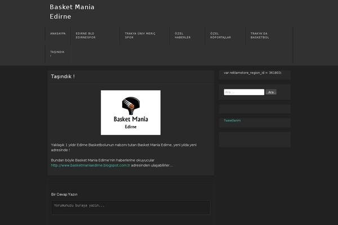
Task: Open the Edirne Bld Edirnespor menu
Action: pyautogui.click(x=86, y=35)
